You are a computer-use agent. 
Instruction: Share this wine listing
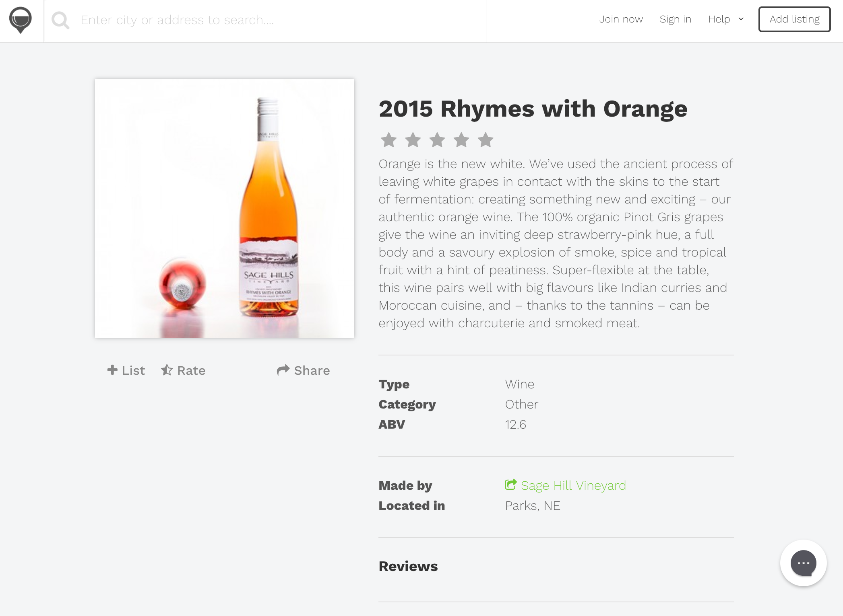tap(304, 370)
